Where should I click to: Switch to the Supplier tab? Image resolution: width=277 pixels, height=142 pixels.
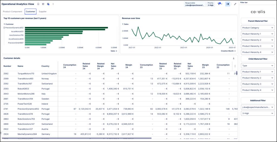tap(43, 12)
